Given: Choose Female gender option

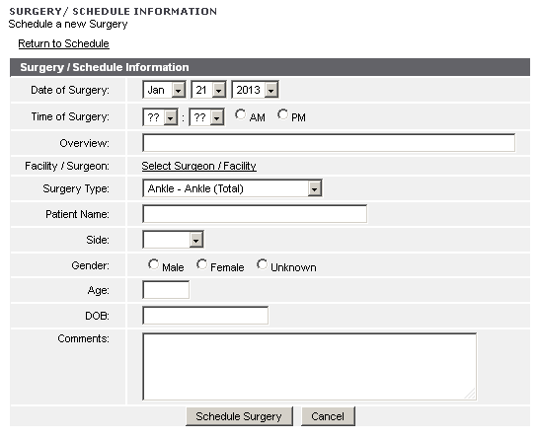Looking at the screenshot, I should click(201, 264).
